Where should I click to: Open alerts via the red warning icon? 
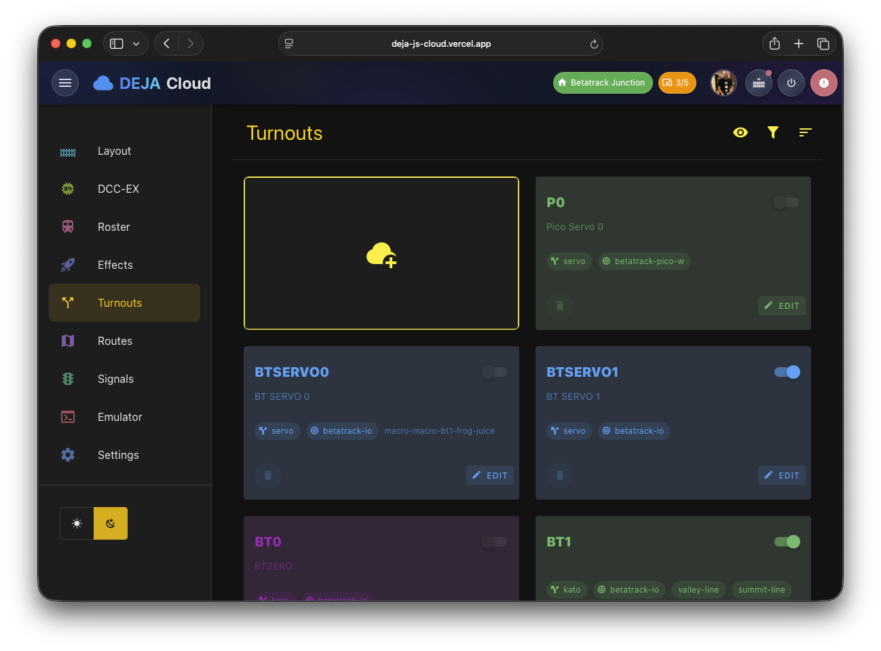pos(823,82)
